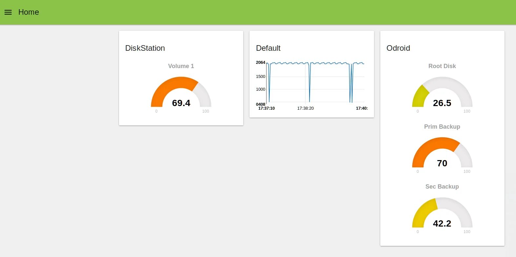The width and height of the screenshot is (516, 257).
Task: Select the Sec Backup gauge label
Action: (442, 187)
